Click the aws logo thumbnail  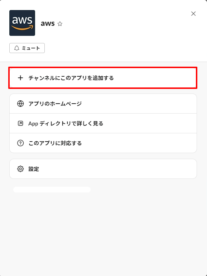pos(22,23)
